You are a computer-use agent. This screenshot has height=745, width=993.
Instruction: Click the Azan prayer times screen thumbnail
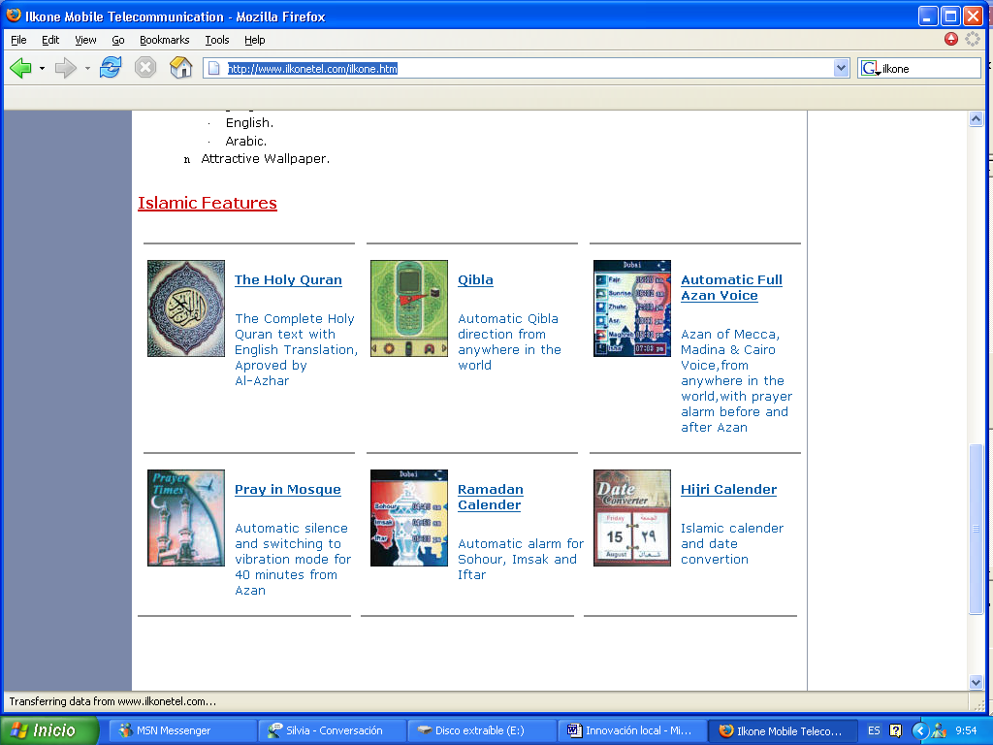coord(632,308)
